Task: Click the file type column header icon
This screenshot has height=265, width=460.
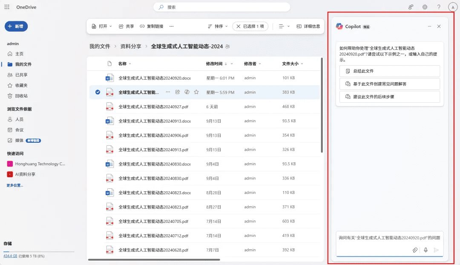Action: 109,63
